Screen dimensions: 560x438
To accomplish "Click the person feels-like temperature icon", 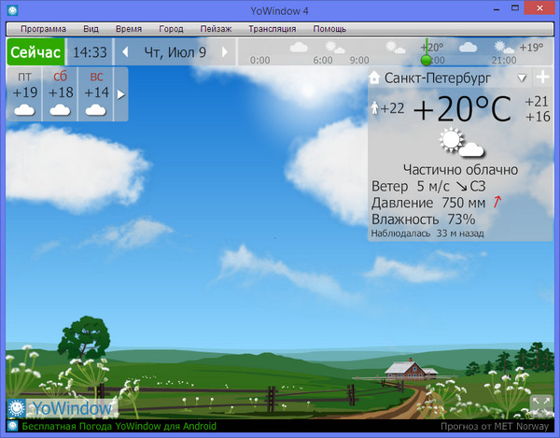I will click(375, 108).
